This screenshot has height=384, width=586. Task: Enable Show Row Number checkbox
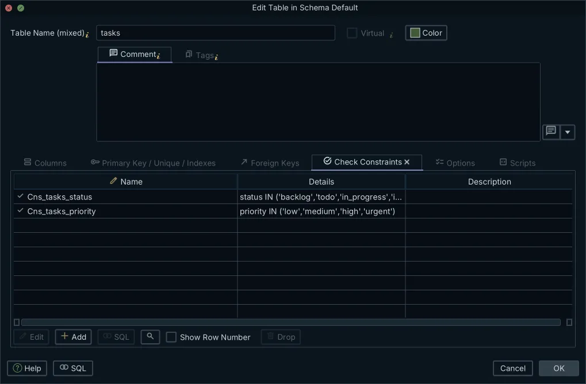tap(171, 337)
